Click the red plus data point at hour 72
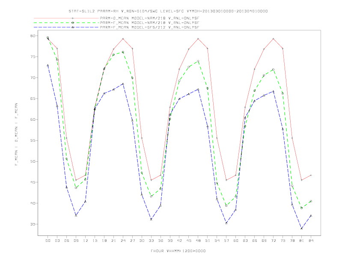Image resolution: width=339 pixels, height=262 pixels. 273,39
